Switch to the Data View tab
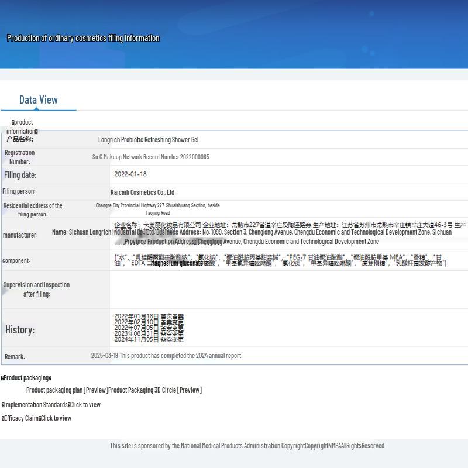Screen dimensions: 468x468 point(39,99)
